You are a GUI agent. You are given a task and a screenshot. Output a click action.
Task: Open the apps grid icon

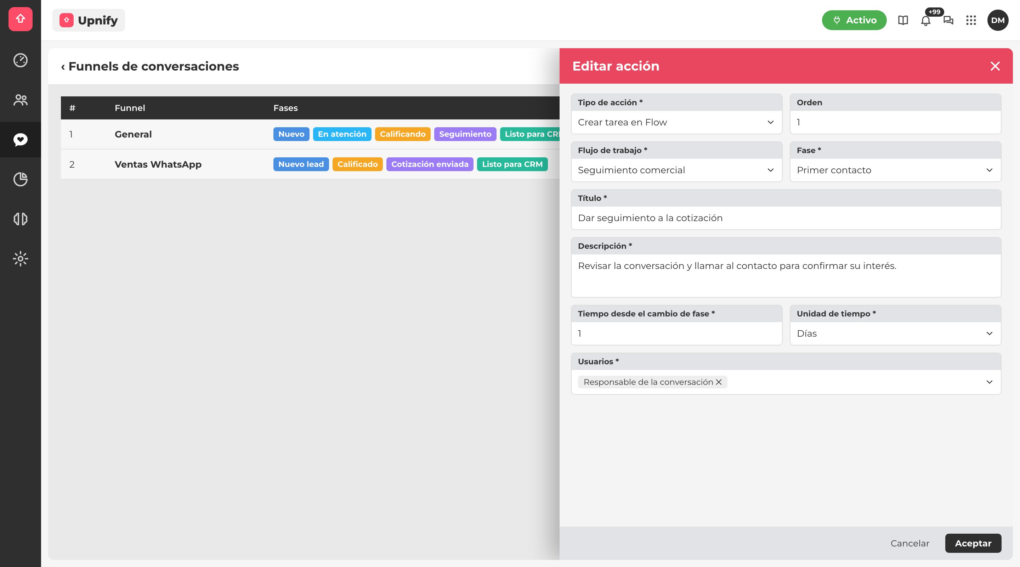tap(971, 20)
